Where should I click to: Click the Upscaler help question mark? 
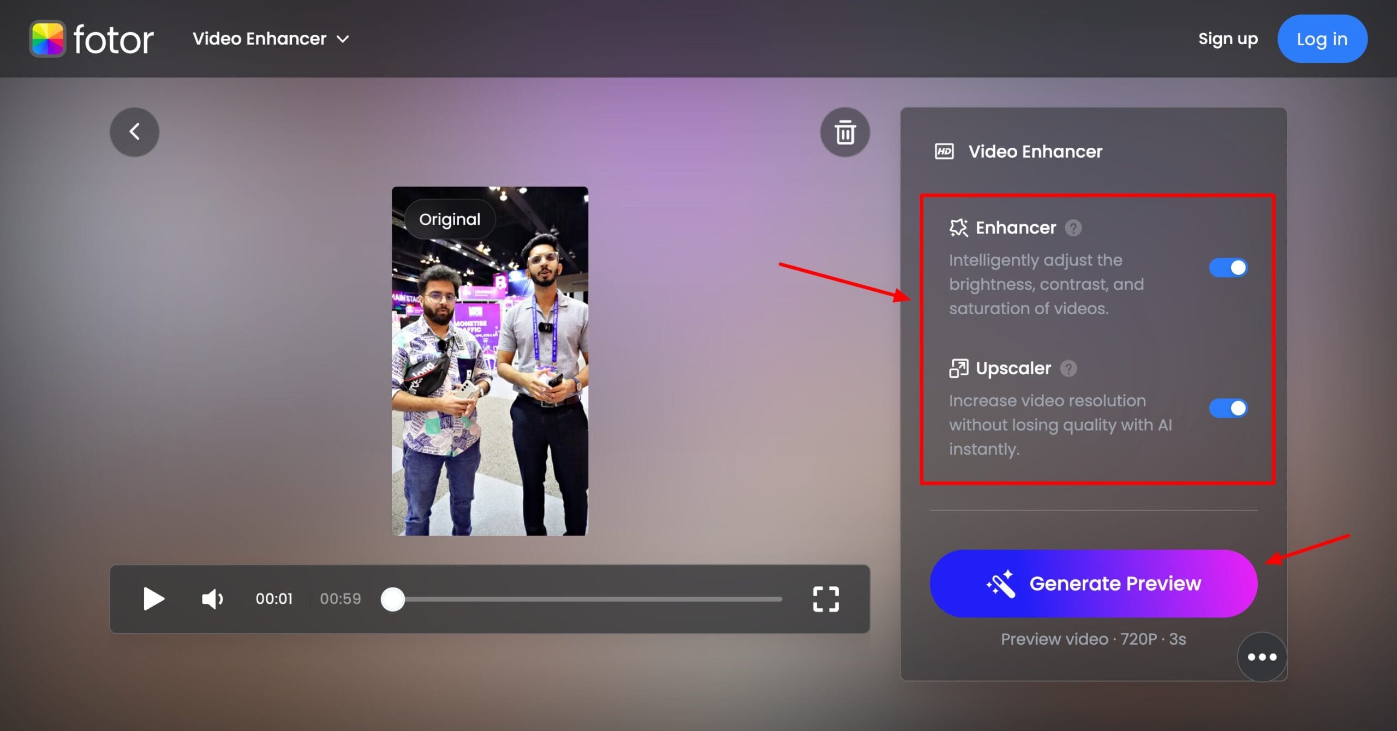tap(1068, 368)
